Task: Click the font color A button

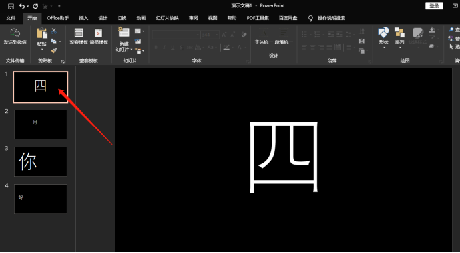Action: point(239,47)
